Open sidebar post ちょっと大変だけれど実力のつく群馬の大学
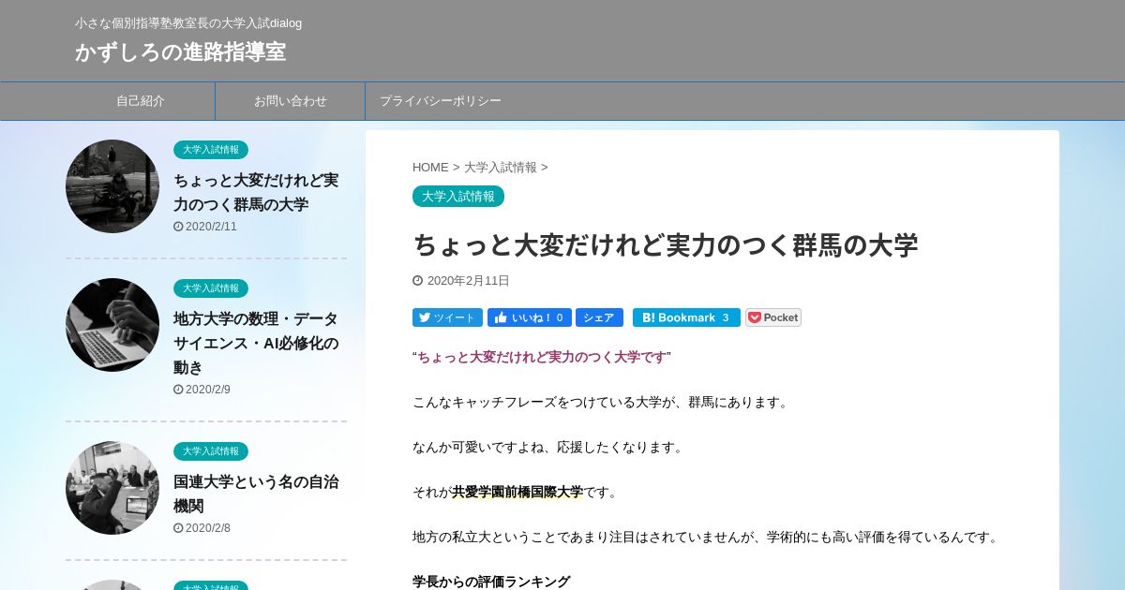This screenshot has height=590, width=1125. pyautogui.click(x=256, y=192)
